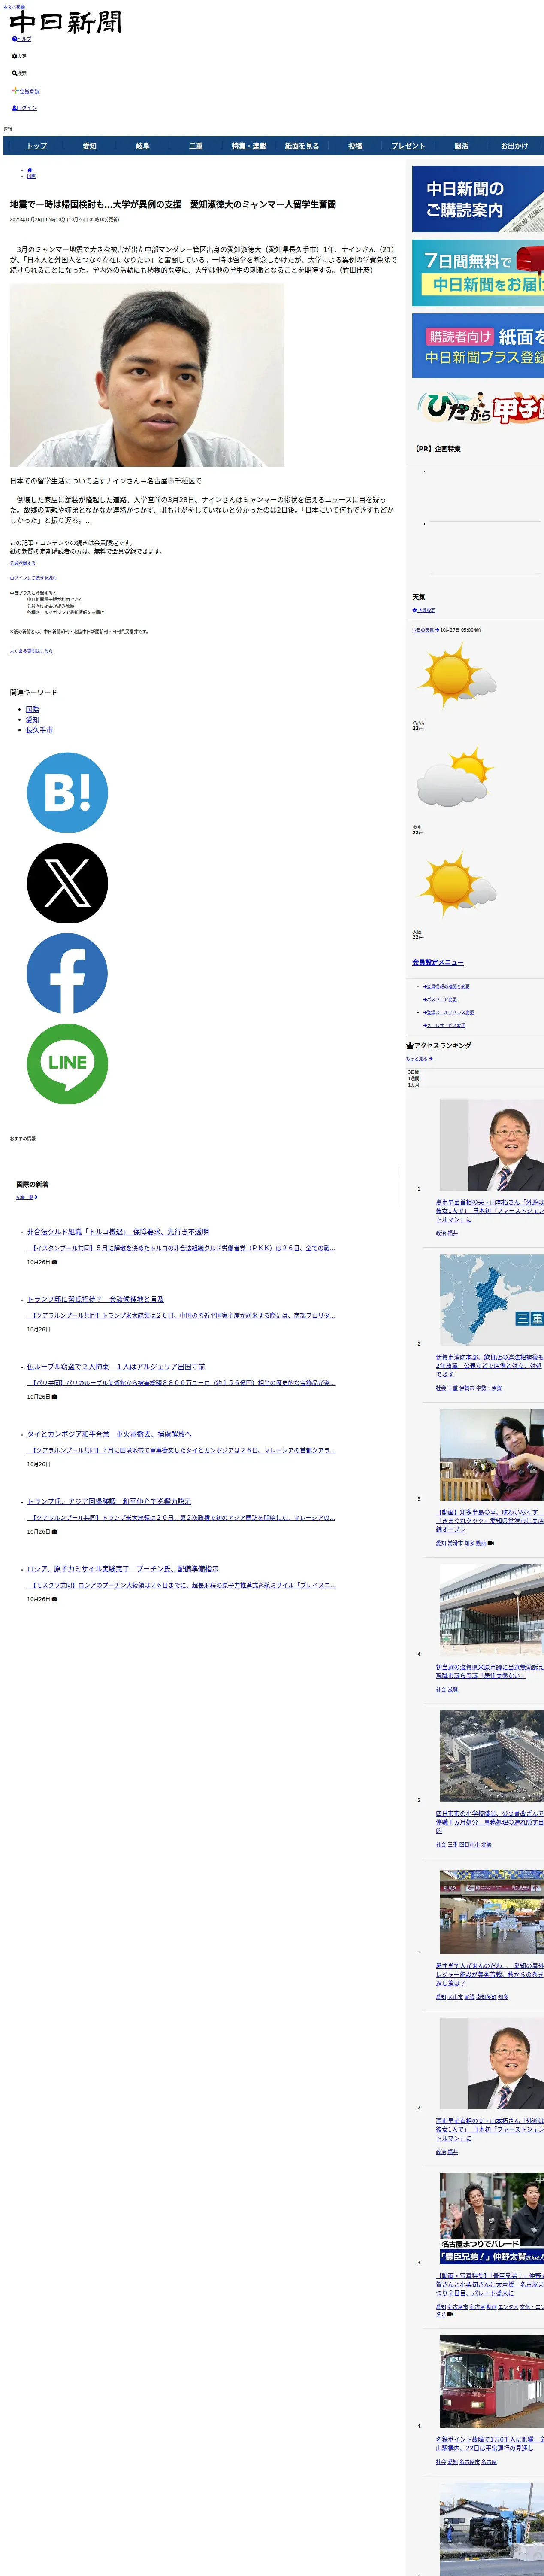This screenshot has height=2576, width=544.
Task: Open the 愛知 related keyword
Action: coord(33,719)
